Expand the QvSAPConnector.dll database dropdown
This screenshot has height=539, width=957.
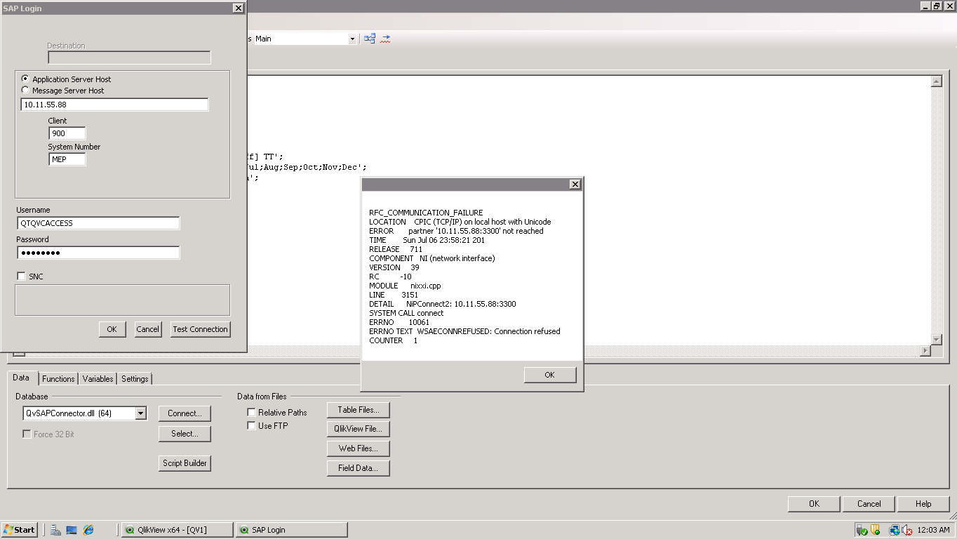click(140, 413)
